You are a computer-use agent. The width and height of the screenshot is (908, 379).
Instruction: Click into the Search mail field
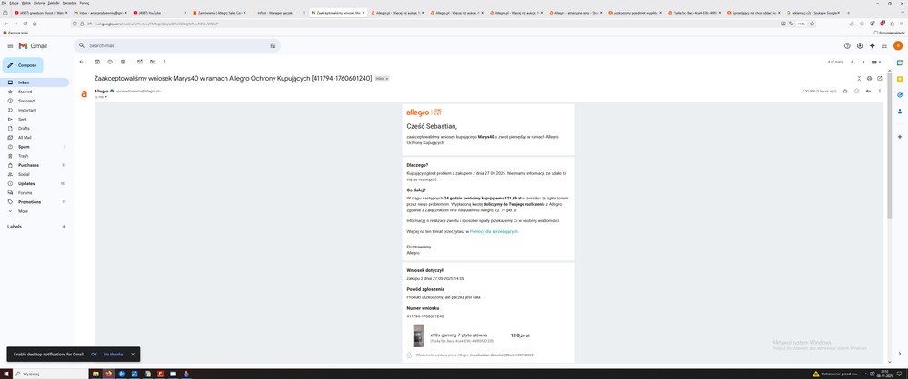pos(173,45)
